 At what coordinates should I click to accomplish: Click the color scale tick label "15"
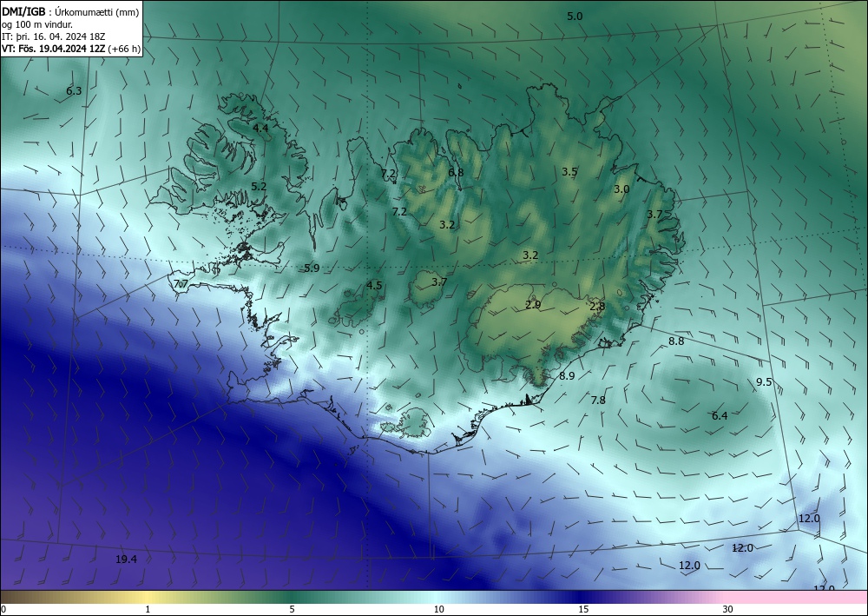point(583,609)
